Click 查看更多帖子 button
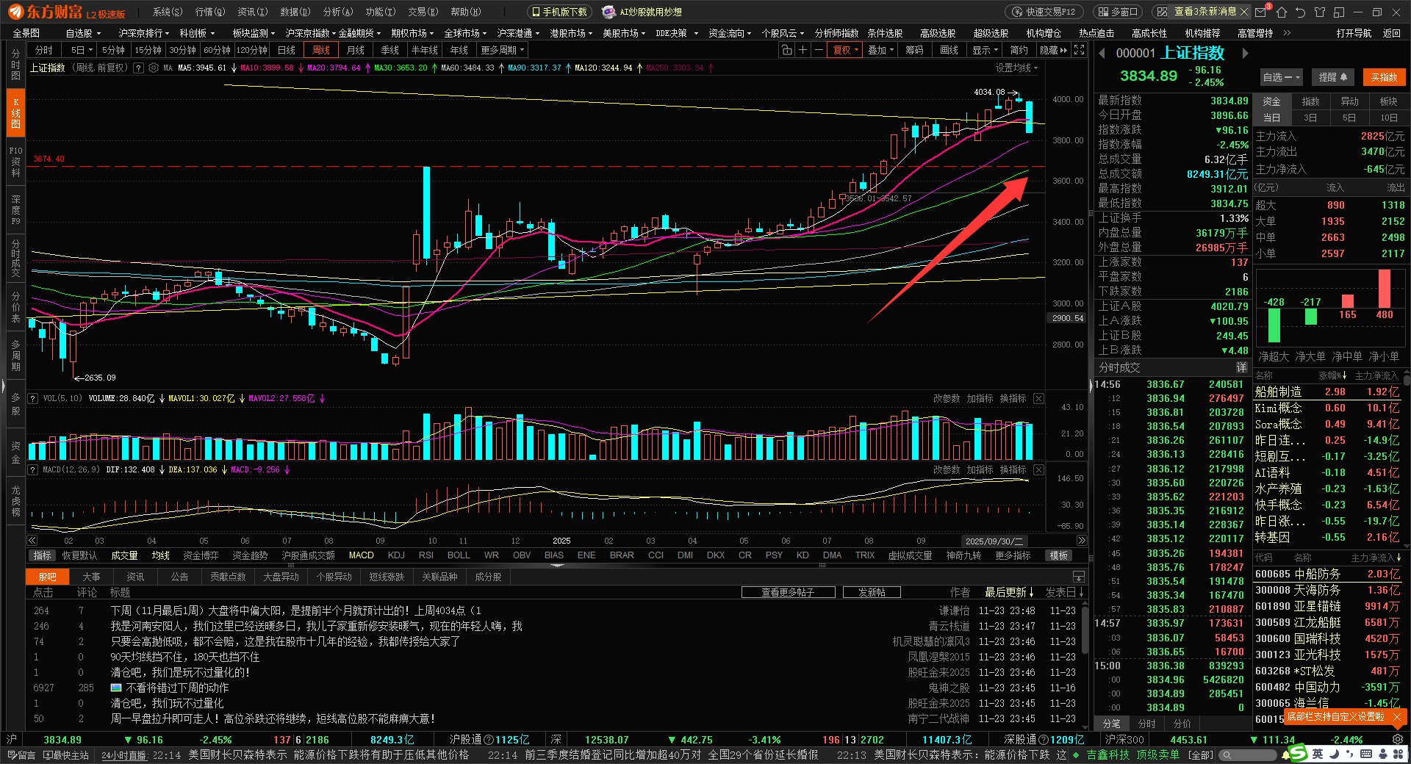 (788, 592)
